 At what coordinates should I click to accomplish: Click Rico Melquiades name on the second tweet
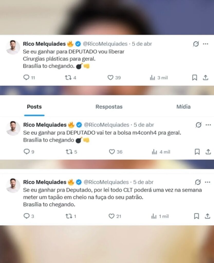pos(45,125)
